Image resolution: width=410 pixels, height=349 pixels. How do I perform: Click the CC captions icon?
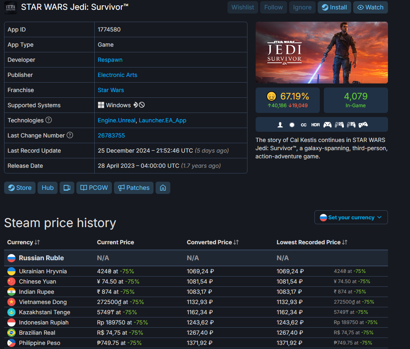pos(303,125)
